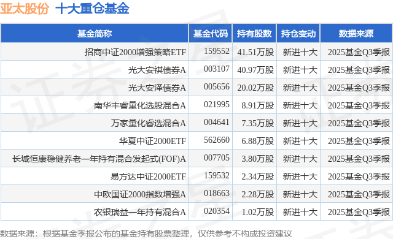The height and width of the screenshot is (239, 393).
Task: Click fund code 004641
Action: pyautogui.click(x=217, y=122)
